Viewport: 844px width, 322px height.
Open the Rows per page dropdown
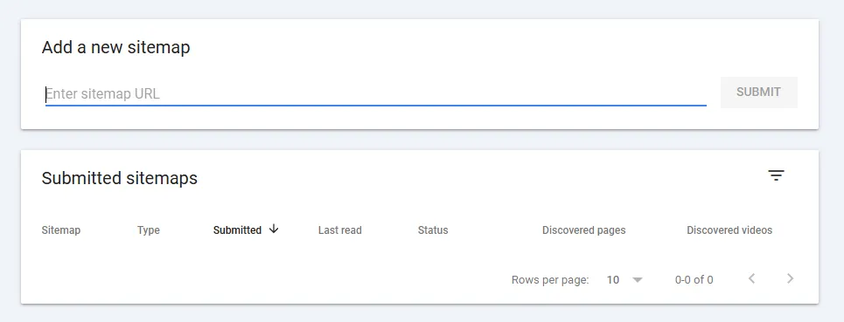pyautogui.click(x=624, y=279)
